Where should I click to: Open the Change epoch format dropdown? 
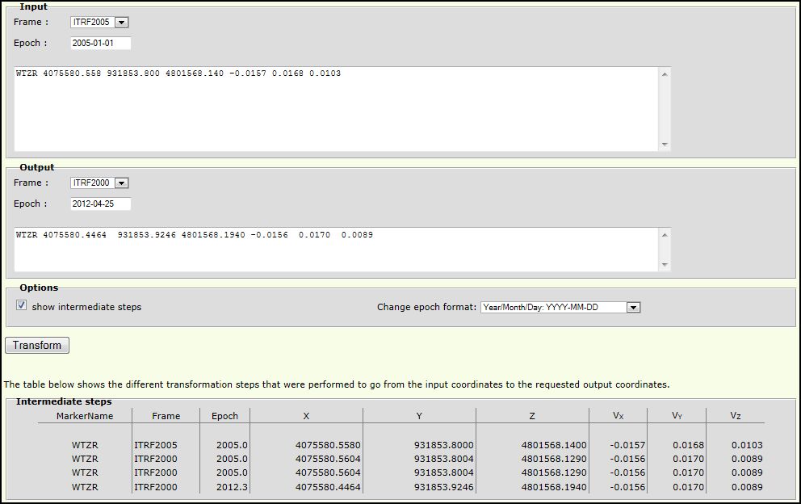click(x=560, y=307)
